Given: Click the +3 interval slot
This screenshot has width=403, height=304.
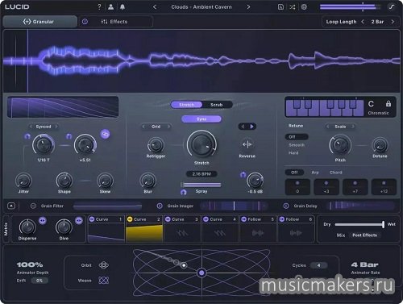Looking at the screenshot, I should tap(326, 187).
